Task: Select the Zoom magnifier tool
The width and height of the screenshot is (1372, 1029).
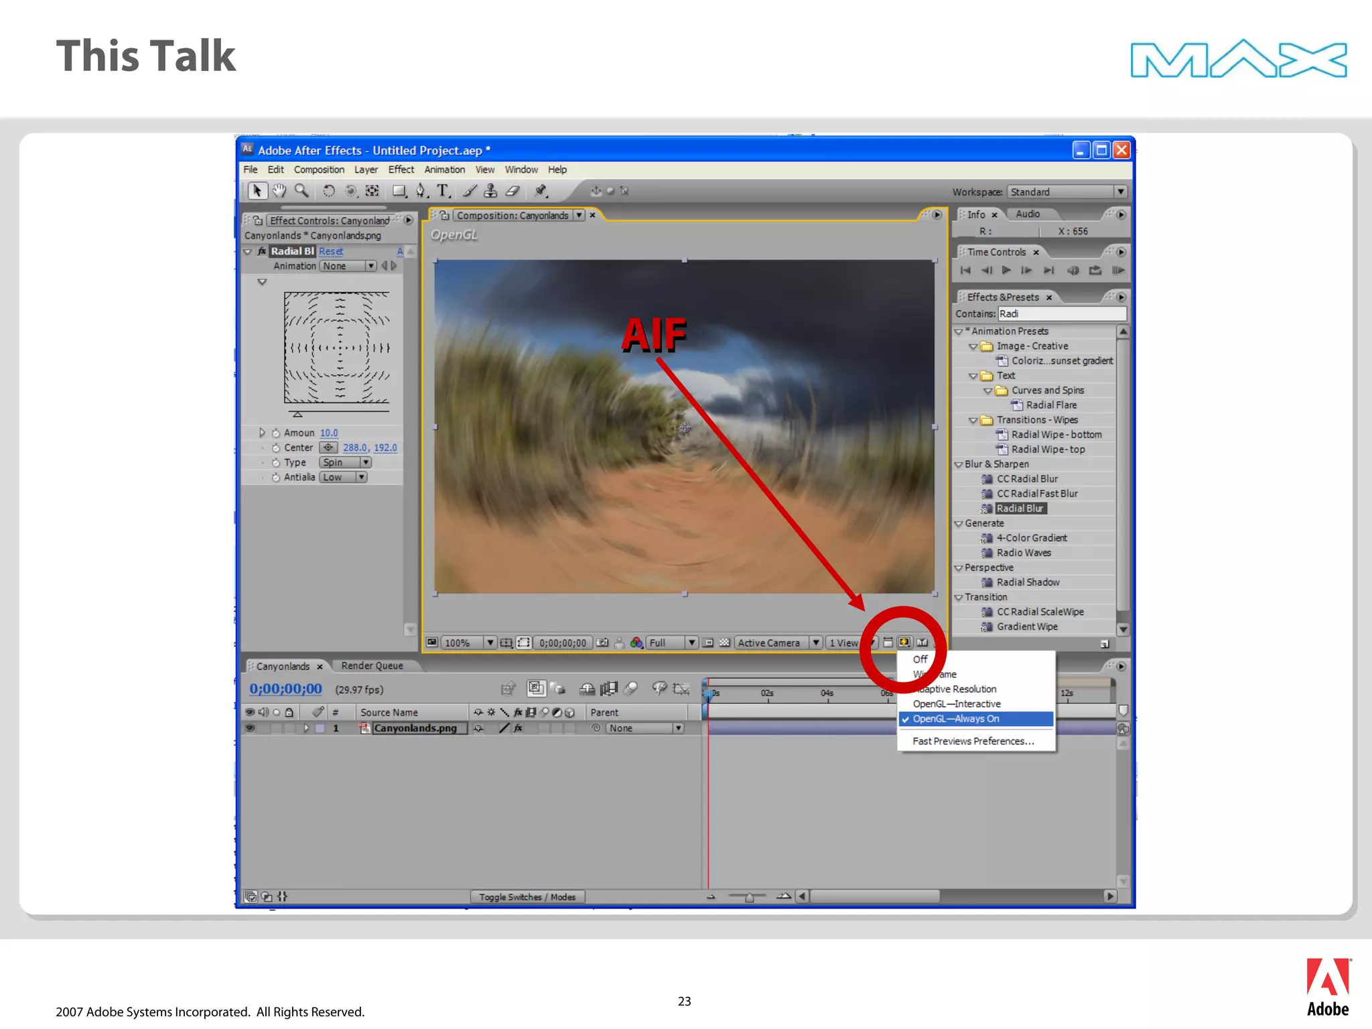Action: [302, 191]
